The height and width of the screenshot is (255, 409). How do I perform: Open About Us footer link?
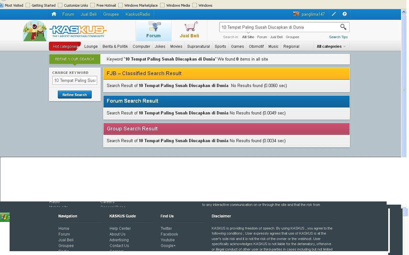click(118, 234)
